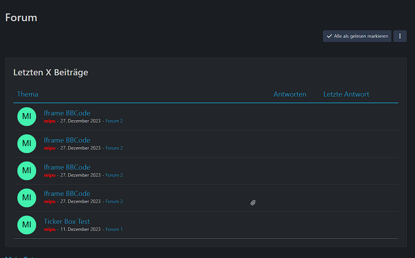Viewport: 415px width, 258px height.
Task: Open the three-dot more options menu
Action: pyautogui.click(x=400, y=36)
